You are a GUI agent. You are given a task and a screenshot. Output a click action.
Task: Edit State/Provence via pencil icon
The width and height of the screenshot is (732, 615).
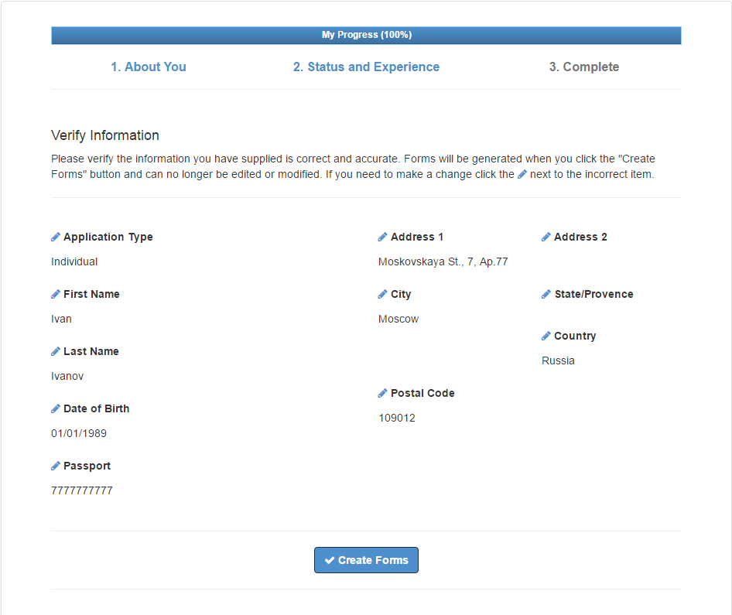[x=546, y=295]
